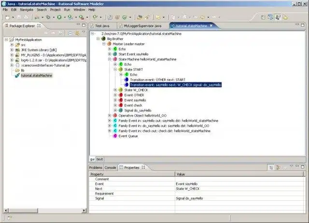Click the Operative Object helloWorld_OO icon
The width and height of the screenshot is (309, 223).
(115, 115)
